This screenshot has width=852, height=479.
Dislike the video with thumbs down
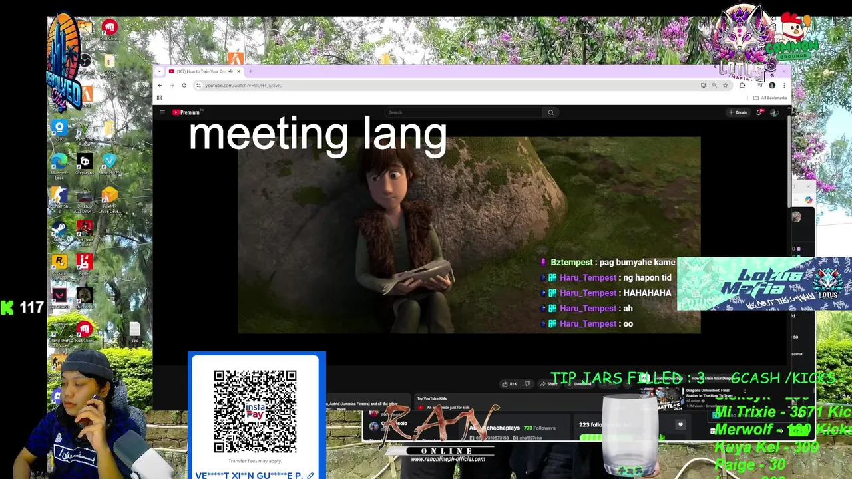[x=527, y=384]
